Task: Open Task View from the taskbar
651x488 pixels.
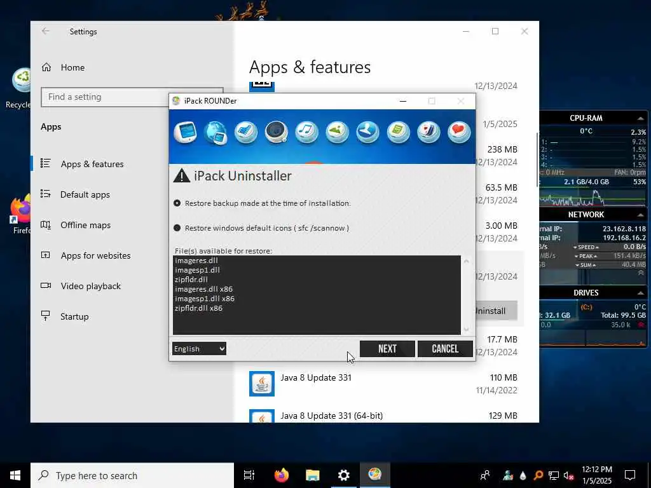Action: coord(249,475)
